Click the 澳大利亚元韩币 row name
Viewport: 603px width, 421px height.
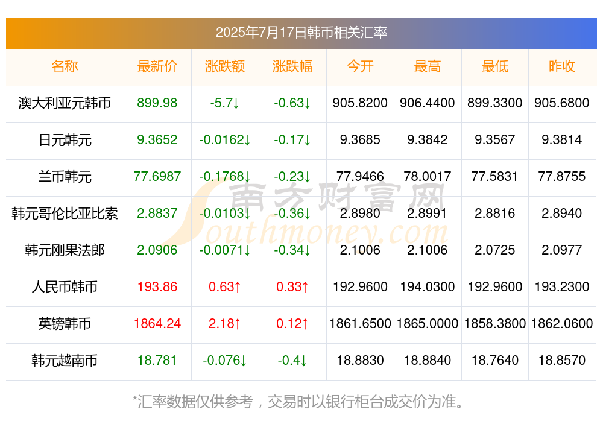(x=65, y=103)
